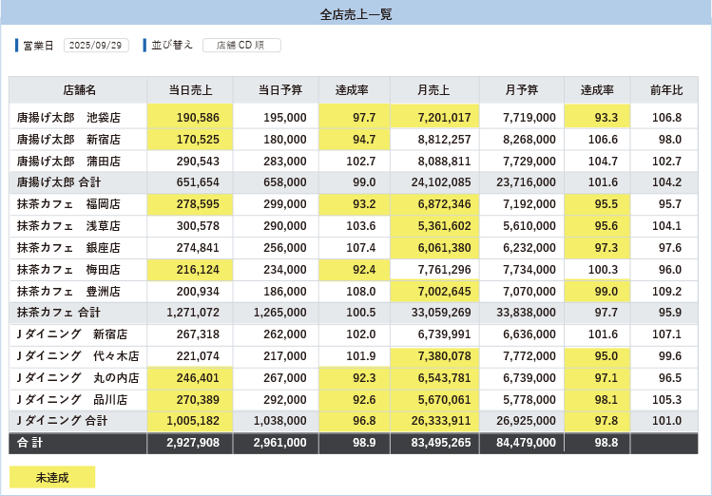The width and height of the screenshot is (712, 496).
Task: Select the Jダイニング 丸の内店 store name
Action: [x=78, y=378]
